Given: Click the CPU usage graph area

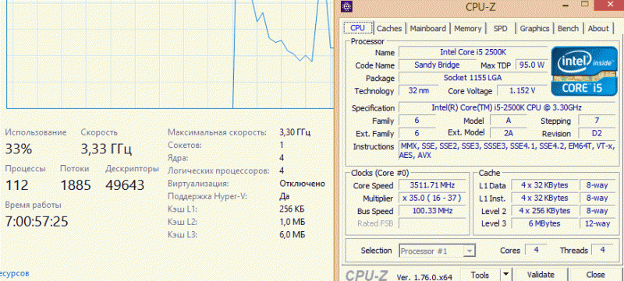Looking at the screenshot, I should coord(170,54).
